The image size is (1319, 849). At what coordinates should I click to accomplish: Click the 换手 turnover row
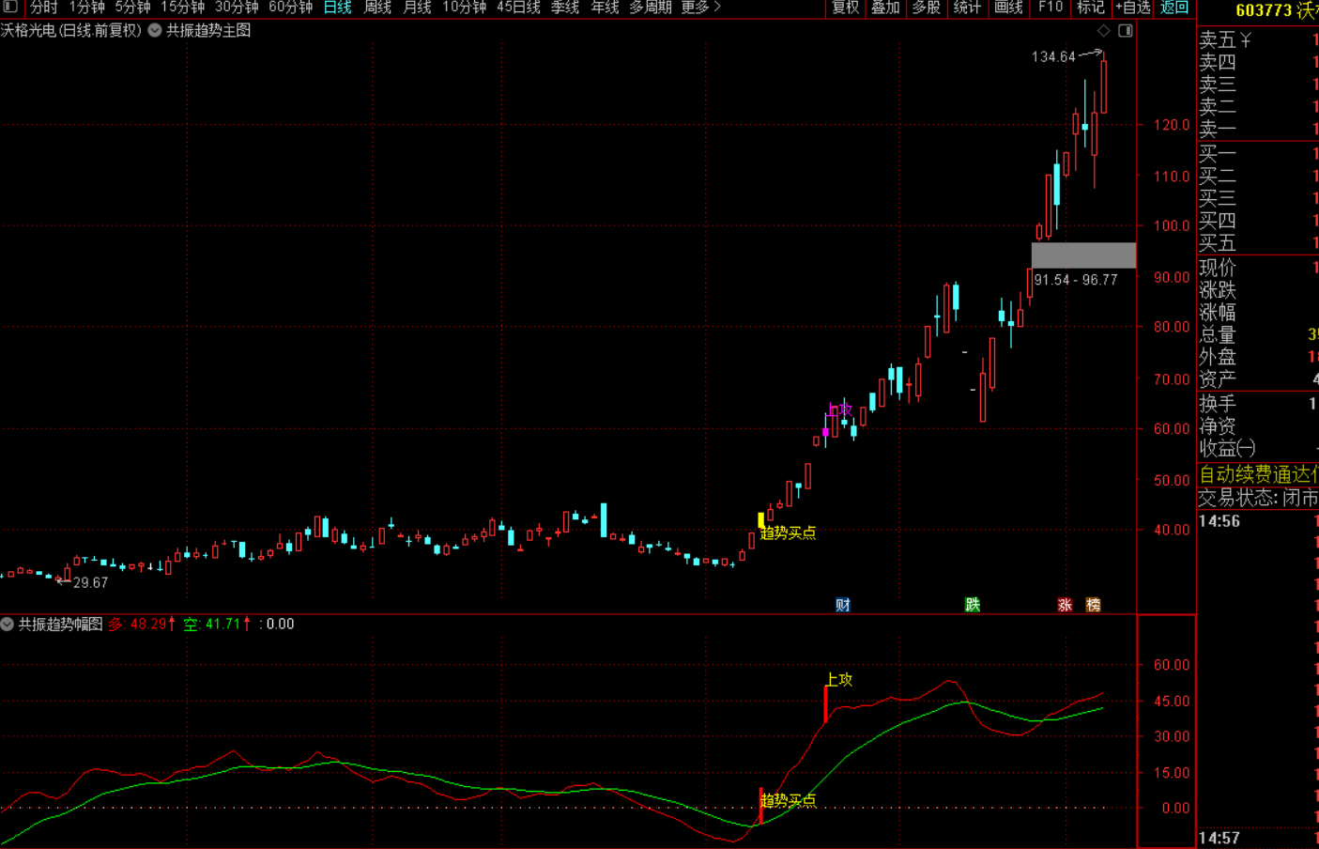pos(1258,404)
